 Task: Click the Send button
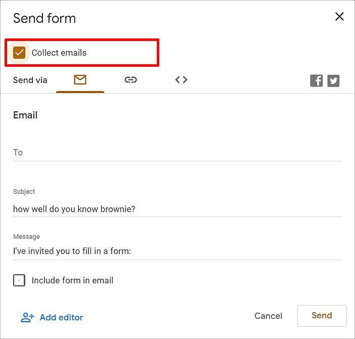coord(322,316)
